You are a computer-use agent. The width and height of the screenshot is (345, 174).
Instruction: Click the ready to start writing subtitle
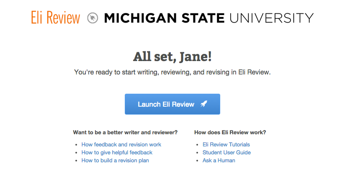coord(172,72)
